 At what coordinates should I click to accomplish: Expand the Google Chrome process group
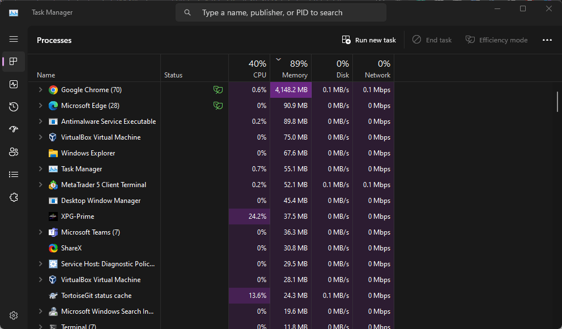coord(40,90)
